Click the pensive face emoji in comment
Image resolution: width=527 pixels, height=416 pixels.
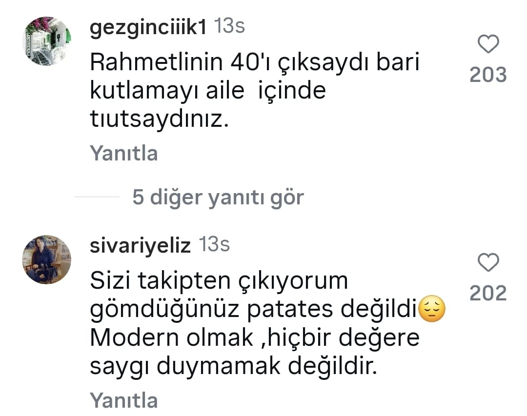[432, 309]
